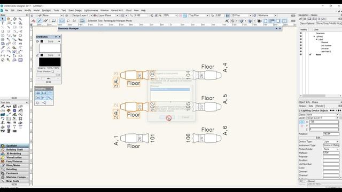Open the Building Shell tool set
Image resolution: width=342 pixels, height=192 pixels.
pos(14,150)
